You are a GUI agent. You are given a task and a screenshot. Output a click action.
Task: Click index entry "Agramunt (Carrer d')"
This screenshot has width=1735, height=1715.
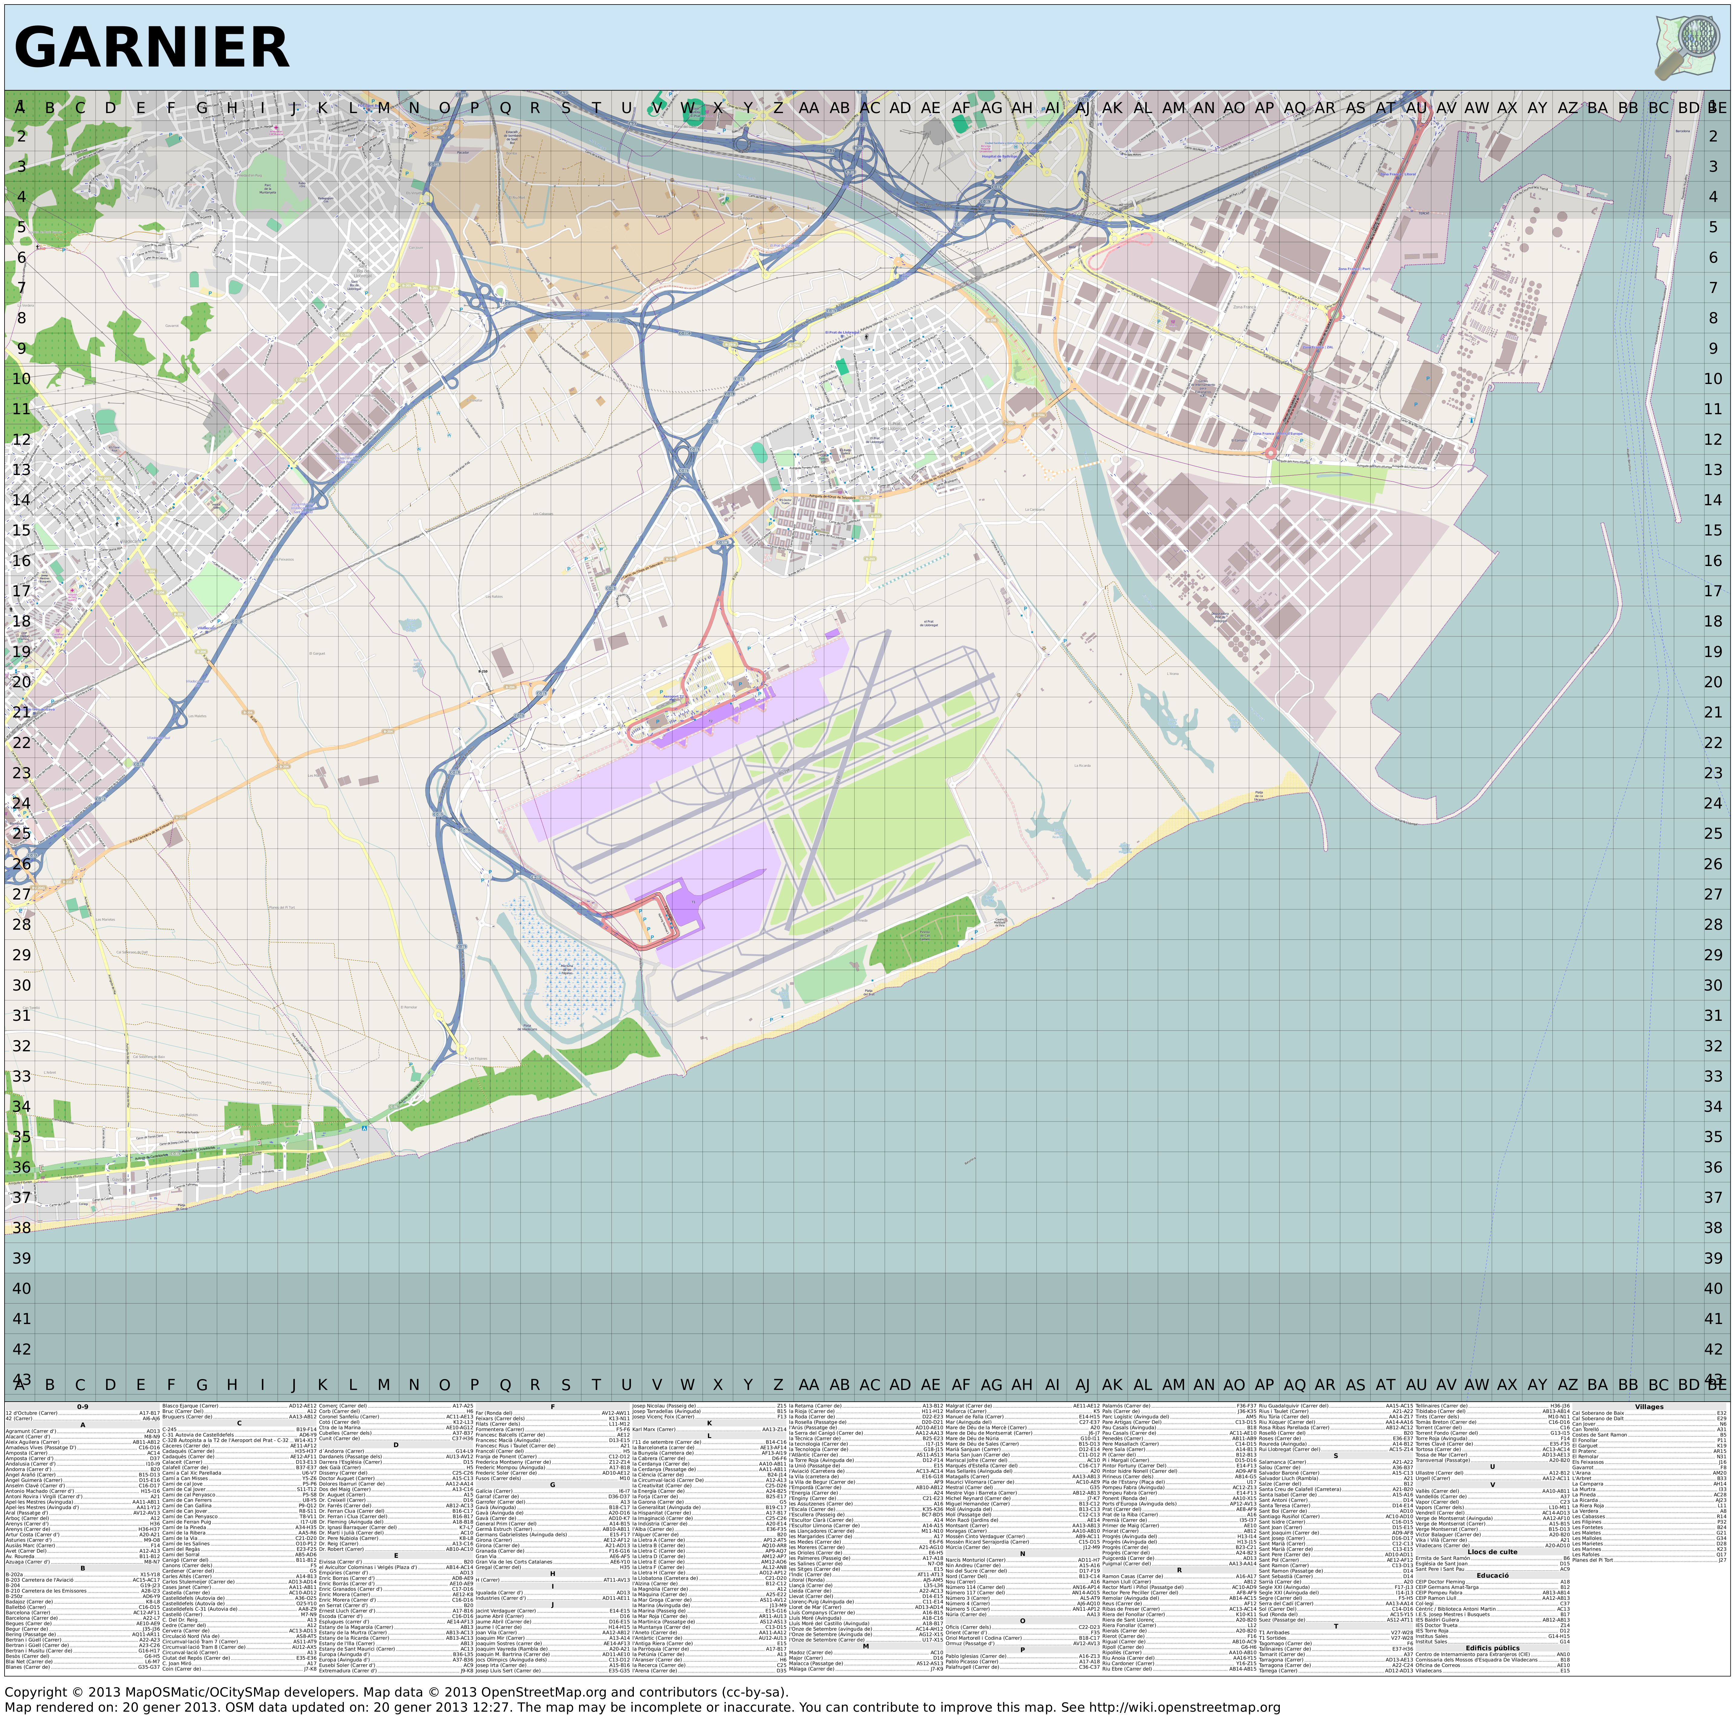[x=83, y=1431]
